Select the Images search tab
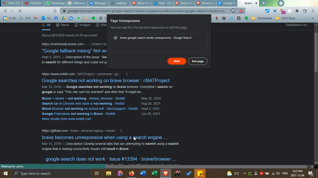Screen dimensions: 318x178 (82, 25)
